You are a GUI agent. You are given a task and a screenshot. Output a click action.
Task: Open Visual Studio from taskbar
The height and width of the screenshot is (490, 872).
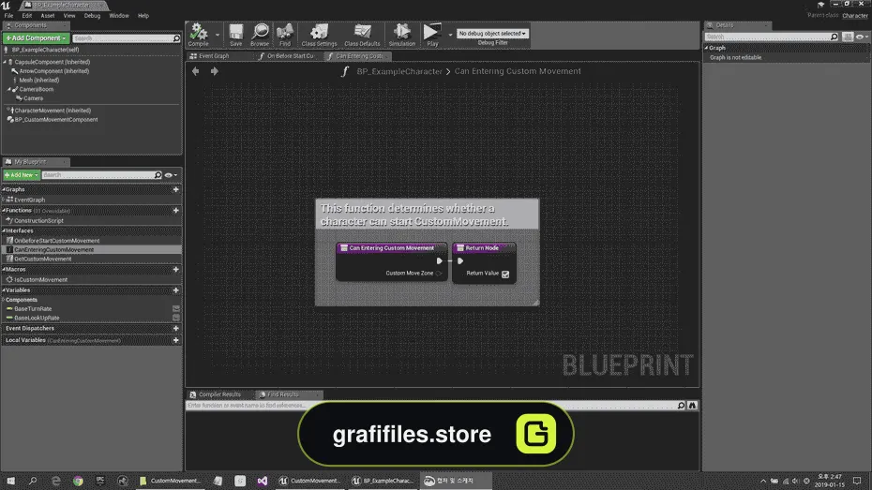[262, 481]
